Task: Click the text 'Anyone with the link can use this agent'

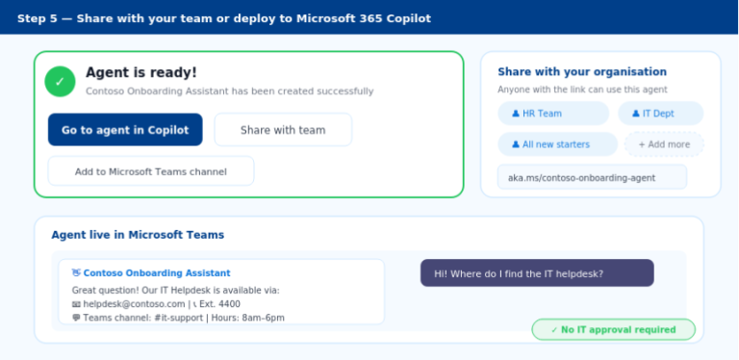Action: [582, 90]
